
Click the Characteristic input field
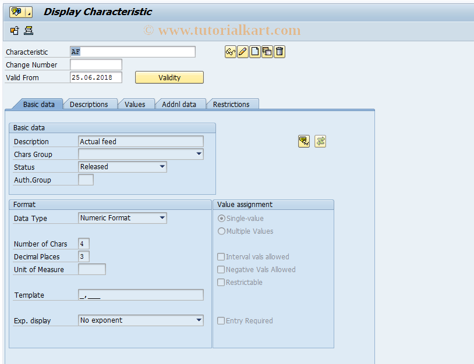click(133, 52)
